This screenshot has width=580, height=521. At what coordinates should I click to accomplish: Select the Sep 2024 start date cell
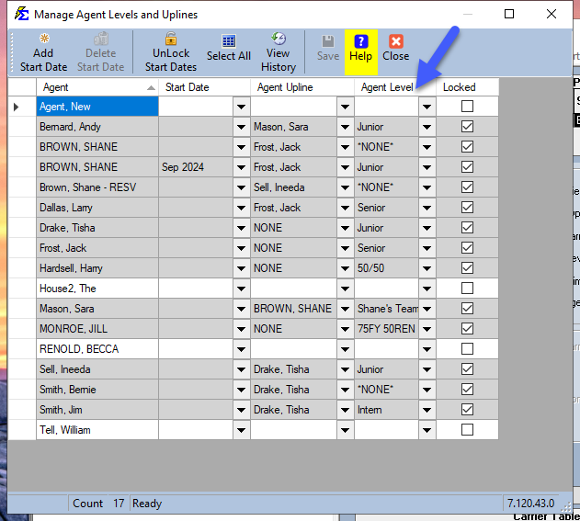(x=196, y=167)
